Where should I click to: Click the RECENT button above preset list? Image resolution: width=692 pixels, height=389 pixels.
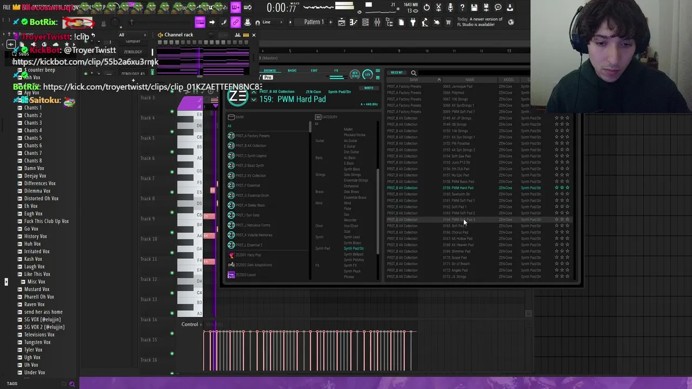click(396, 73)
